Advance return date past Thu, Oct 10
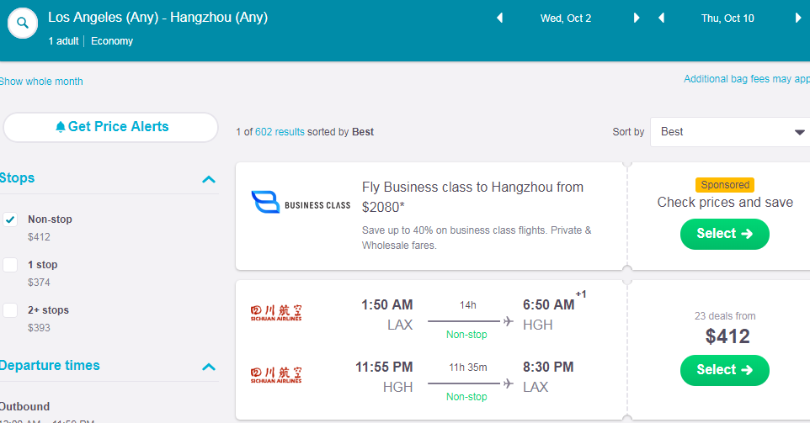The image size is (810, 423). coord(797,18)
